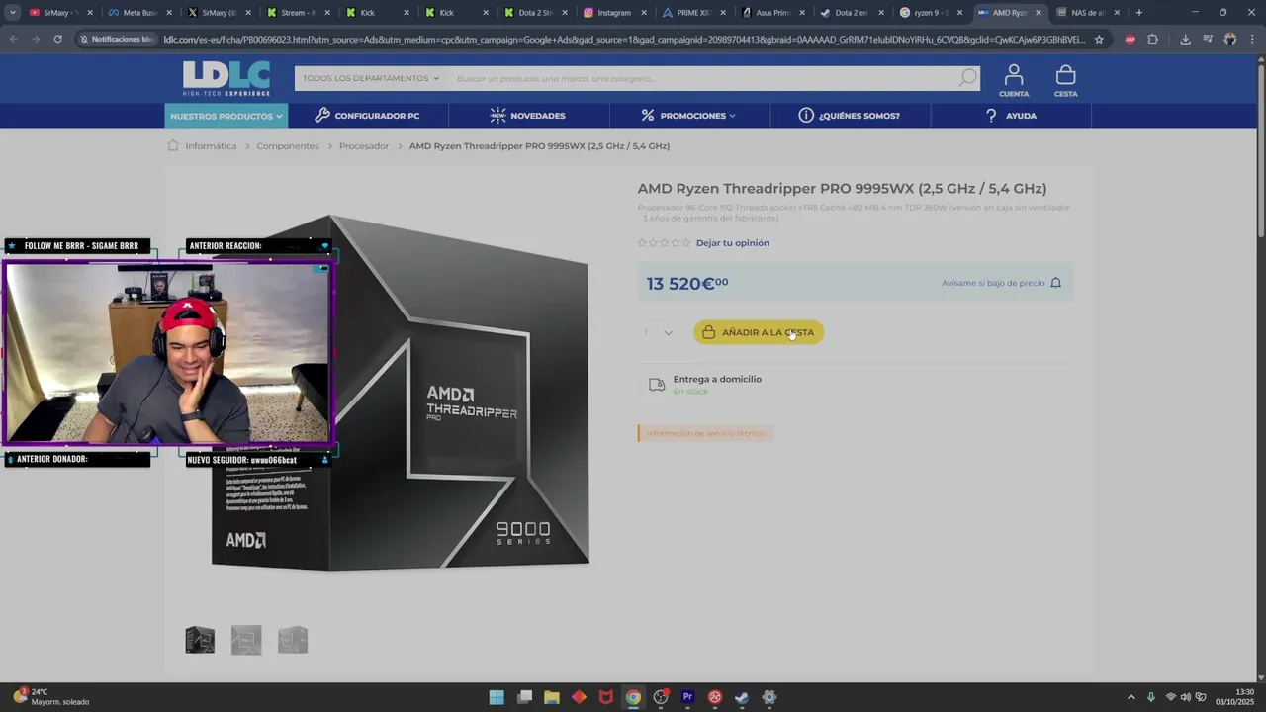The width and height of the screenshot is (1266, 712).
Task: Switch to the Dota 2 Str browser tab
Action: pyautogui.click(x=535, y=13)
